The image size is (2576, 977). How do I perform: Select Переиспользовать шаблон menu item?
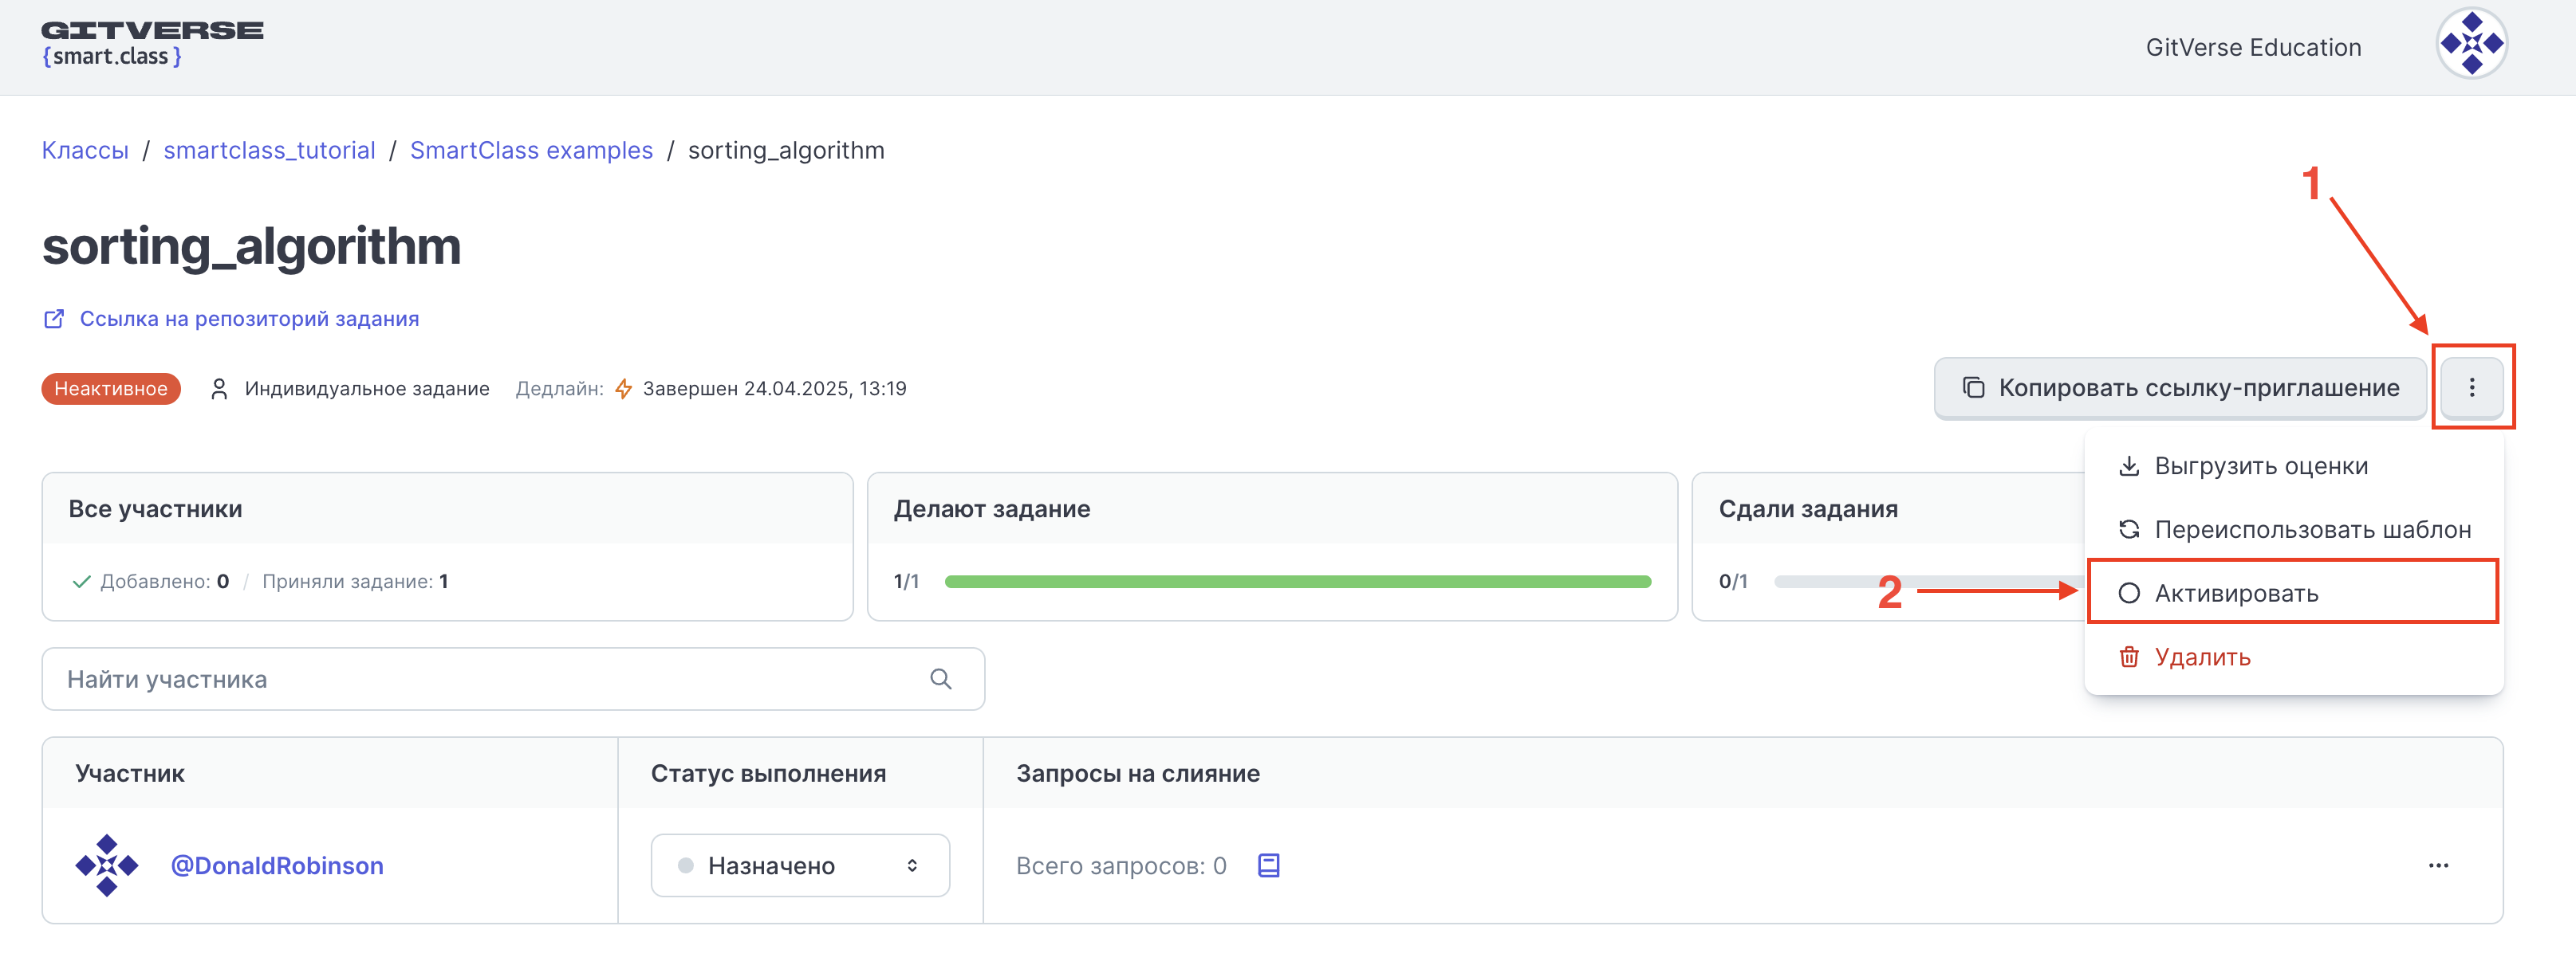pyautogui.click(x=2294, y=529)
